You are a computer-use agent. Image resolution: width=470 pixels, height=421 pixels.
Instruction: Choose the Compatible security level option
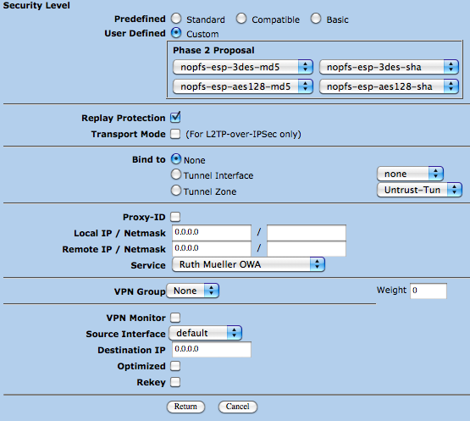(x=241, y=19)
